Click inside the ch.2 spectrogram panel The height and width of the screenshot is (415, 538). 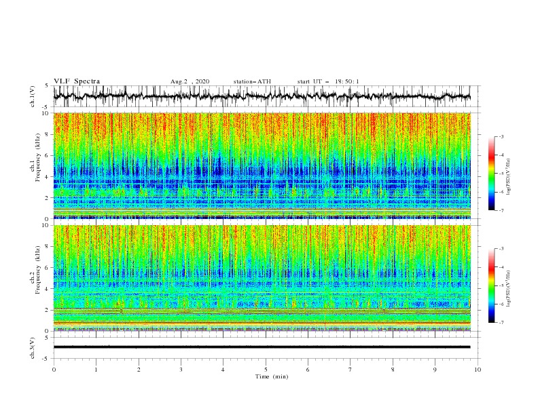tap(262, 278)
